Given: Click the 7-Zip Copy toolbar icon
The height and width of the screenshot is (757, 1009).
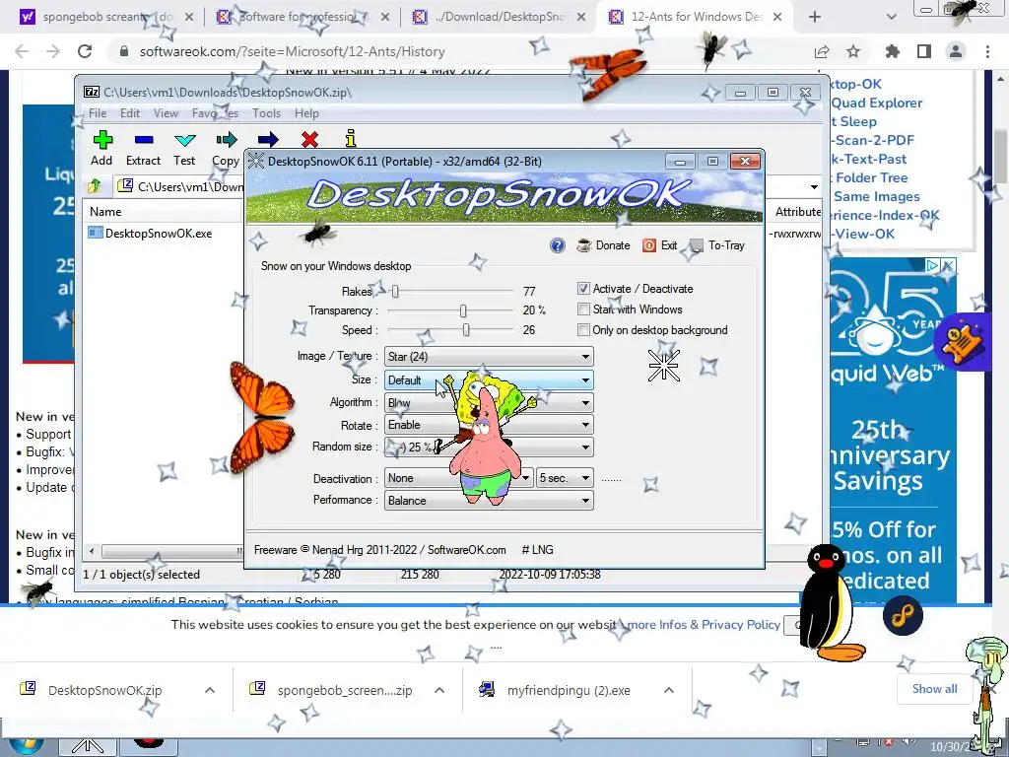Looking at the screenshot, I should 226,140.
